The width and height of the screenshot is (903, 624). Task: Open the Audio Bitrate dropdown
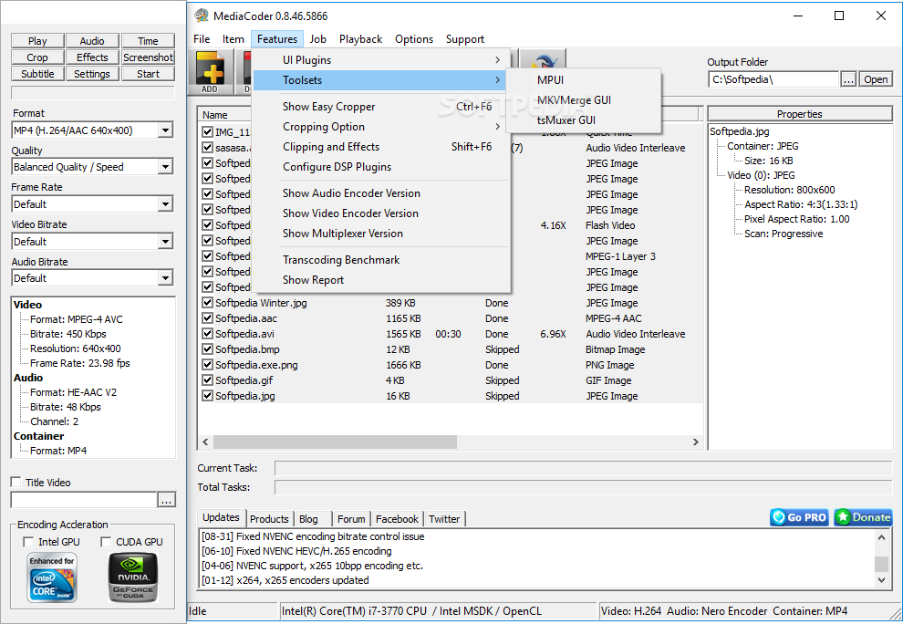click(165, 278)
